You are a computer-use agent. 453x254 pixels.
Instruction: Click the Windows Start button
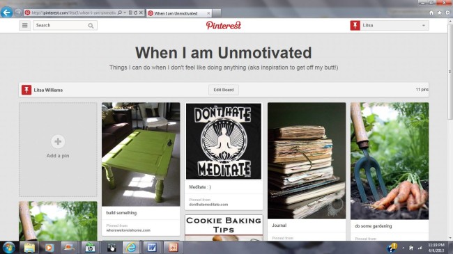tap(8, 248)
